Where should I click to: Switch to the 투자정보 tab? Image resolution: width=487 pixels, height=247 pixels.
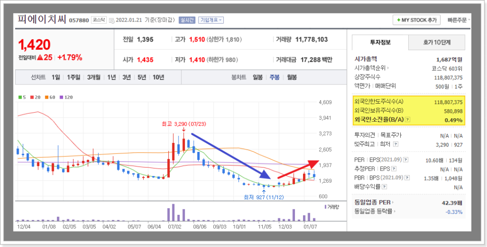pos(380,42)
